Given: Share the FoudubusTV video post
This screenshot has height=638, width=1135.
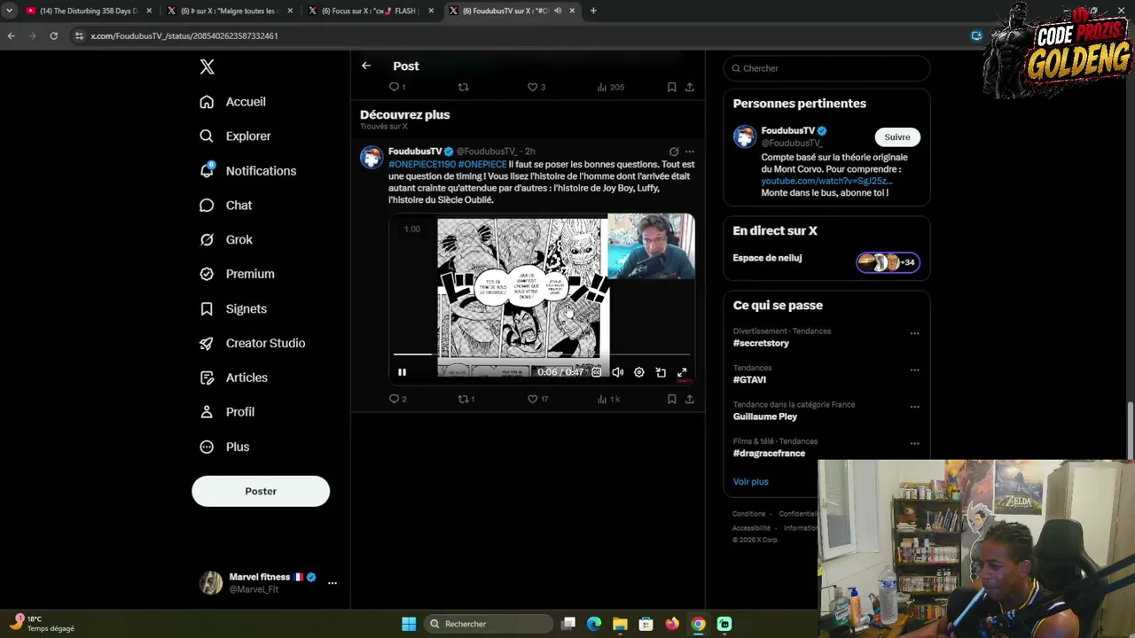Looking at the screenshot, I should (689, 400).
